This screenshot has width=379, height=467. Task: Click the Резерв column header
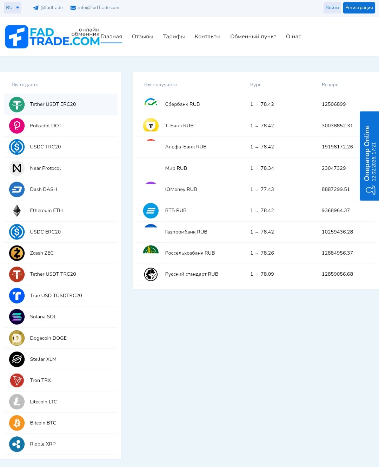(x=330, y=85)
